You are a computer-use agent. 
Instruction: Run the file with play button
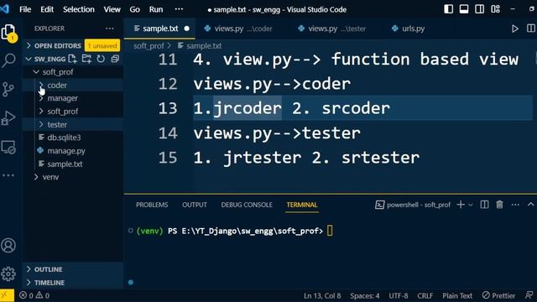(x=514, y=29)
